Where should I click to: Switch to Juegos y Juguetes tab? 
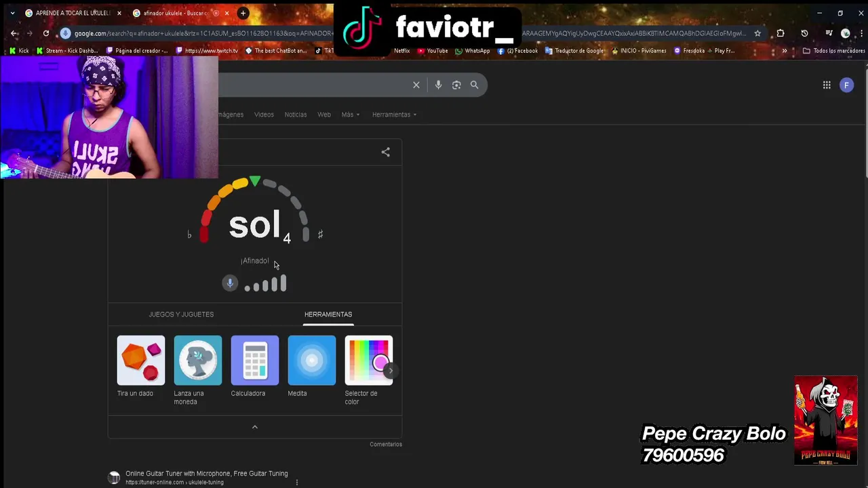tap(181, 314)
